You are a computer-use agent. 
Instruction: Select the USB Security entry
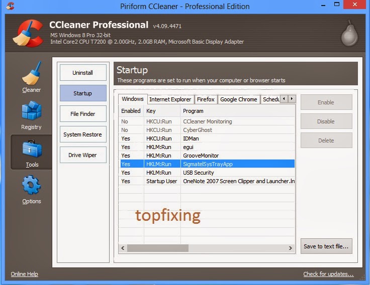point(207,173)
